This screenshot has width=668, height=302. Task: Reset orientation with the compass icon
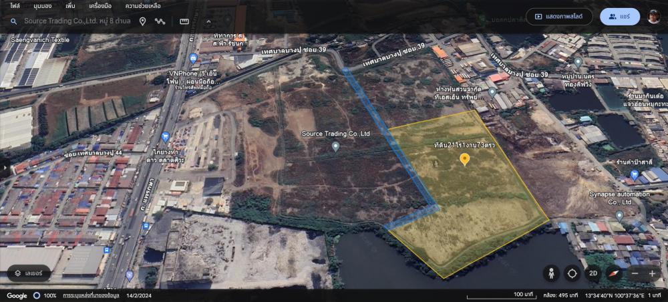click(613, 273)
